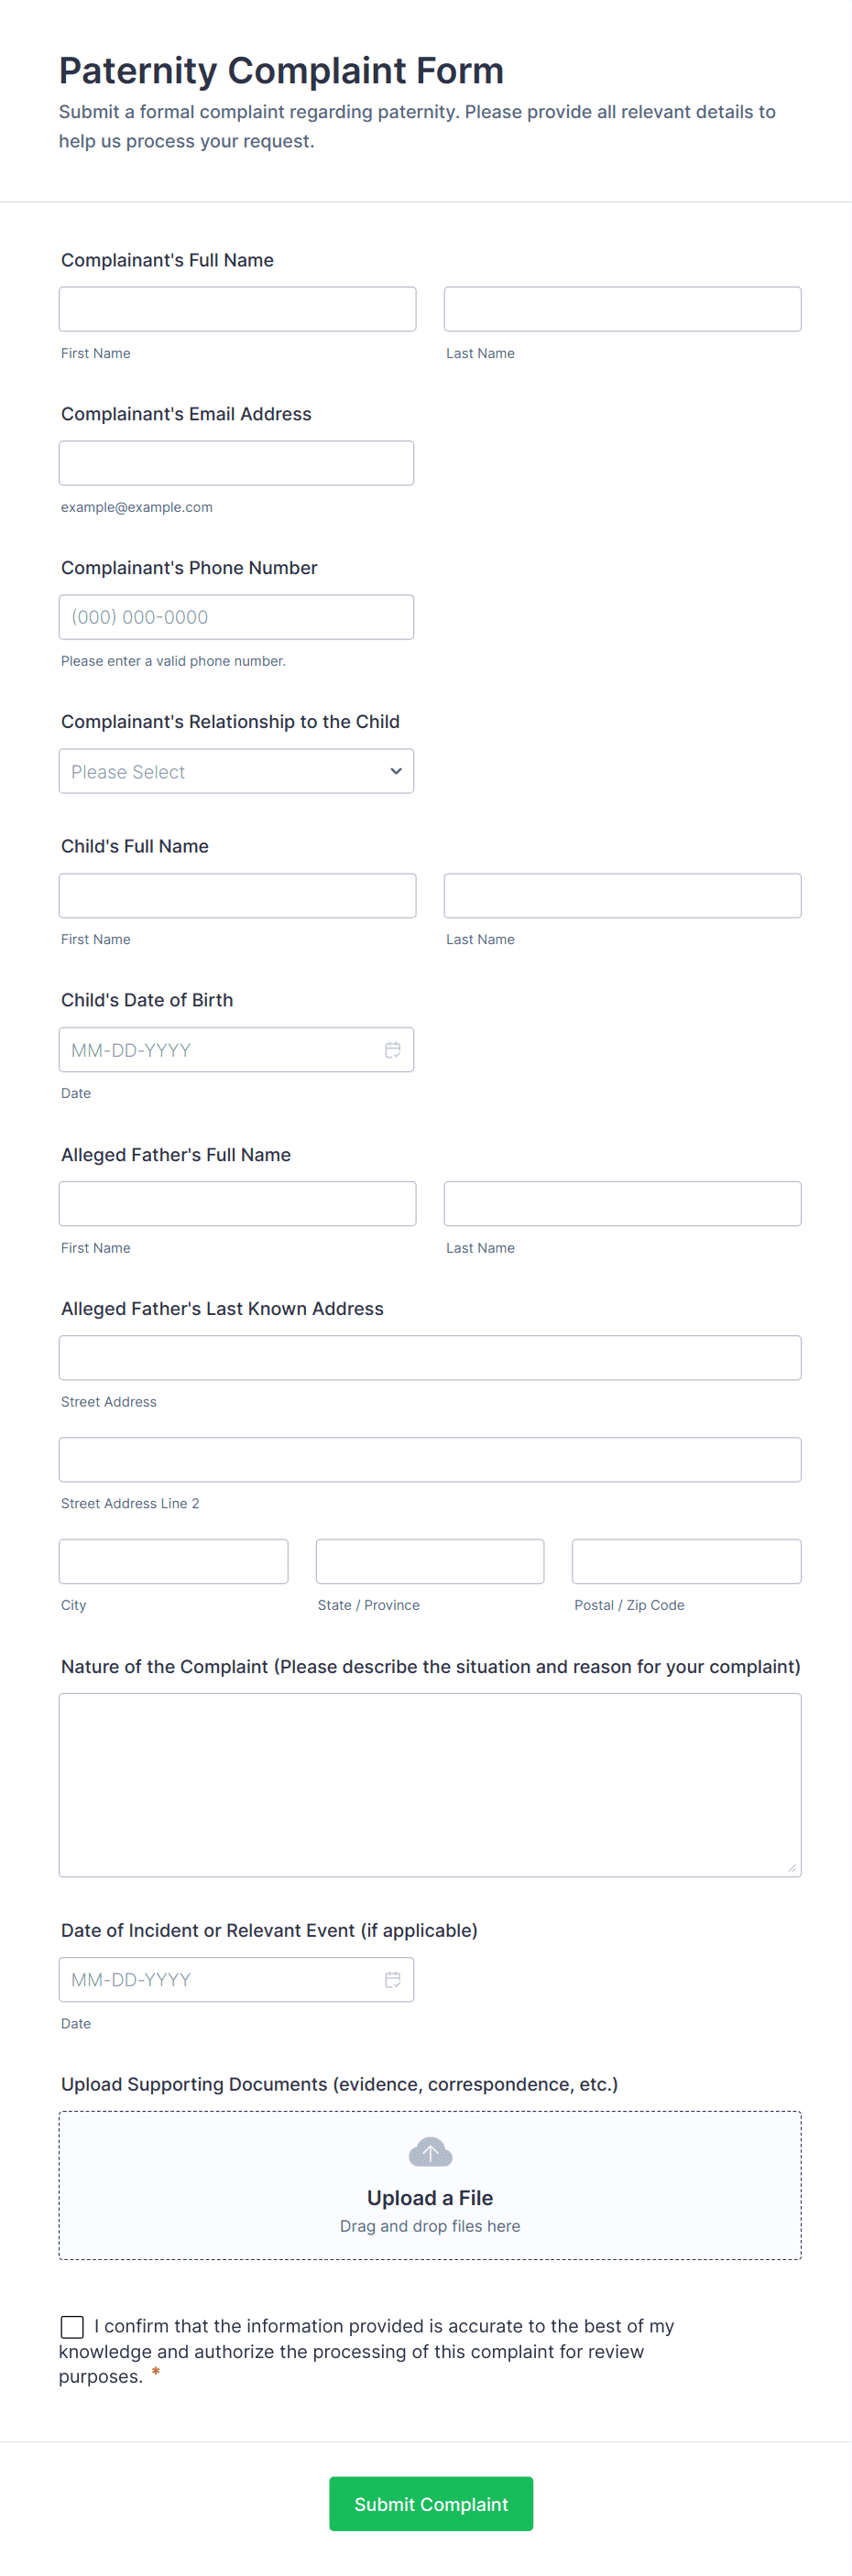Focus the City input field
Screen dimensions: 852x2576
click(x=173, y=1561)
